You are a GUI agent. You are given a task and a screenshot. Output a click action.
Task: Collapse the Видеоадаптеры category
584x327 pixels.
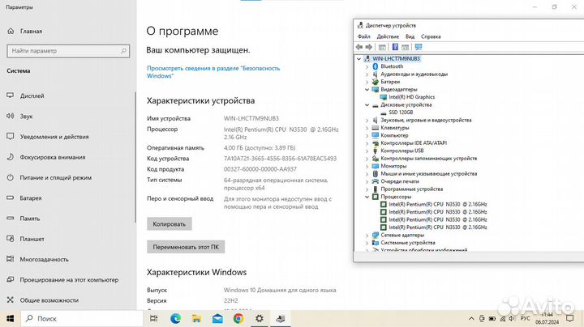[367, 90]
